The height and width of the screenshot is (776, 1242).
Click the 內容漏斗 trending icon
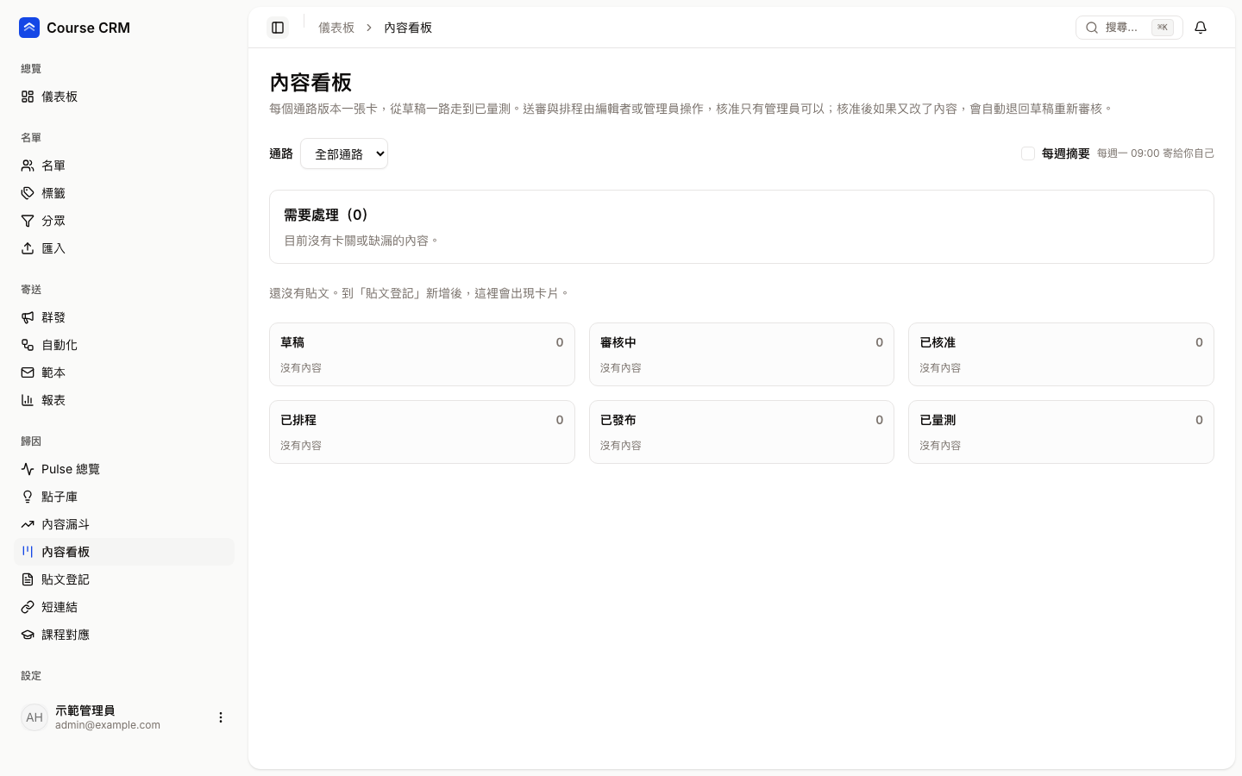tap(28, 524)
